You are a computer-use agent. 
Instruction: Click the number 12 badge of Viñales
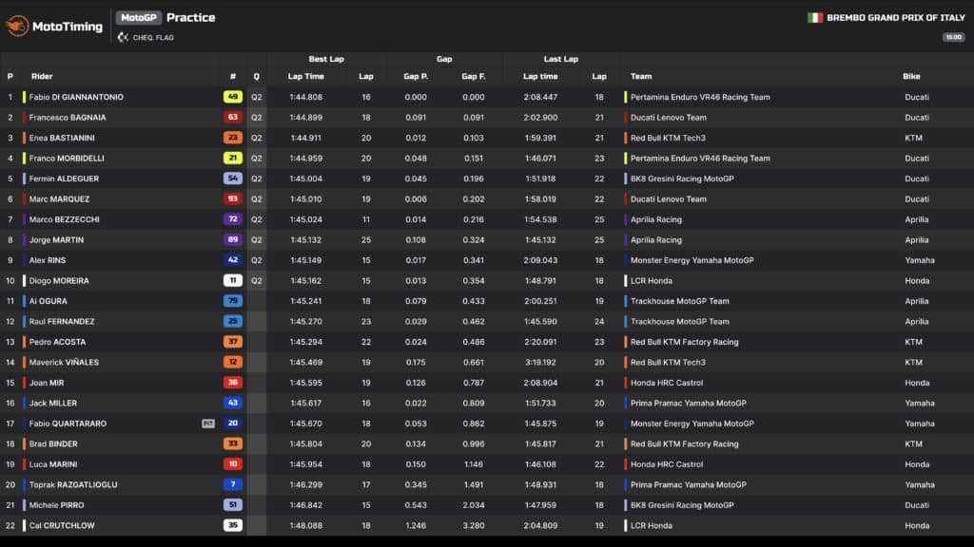pyautogui.click(x=233, y=362)
